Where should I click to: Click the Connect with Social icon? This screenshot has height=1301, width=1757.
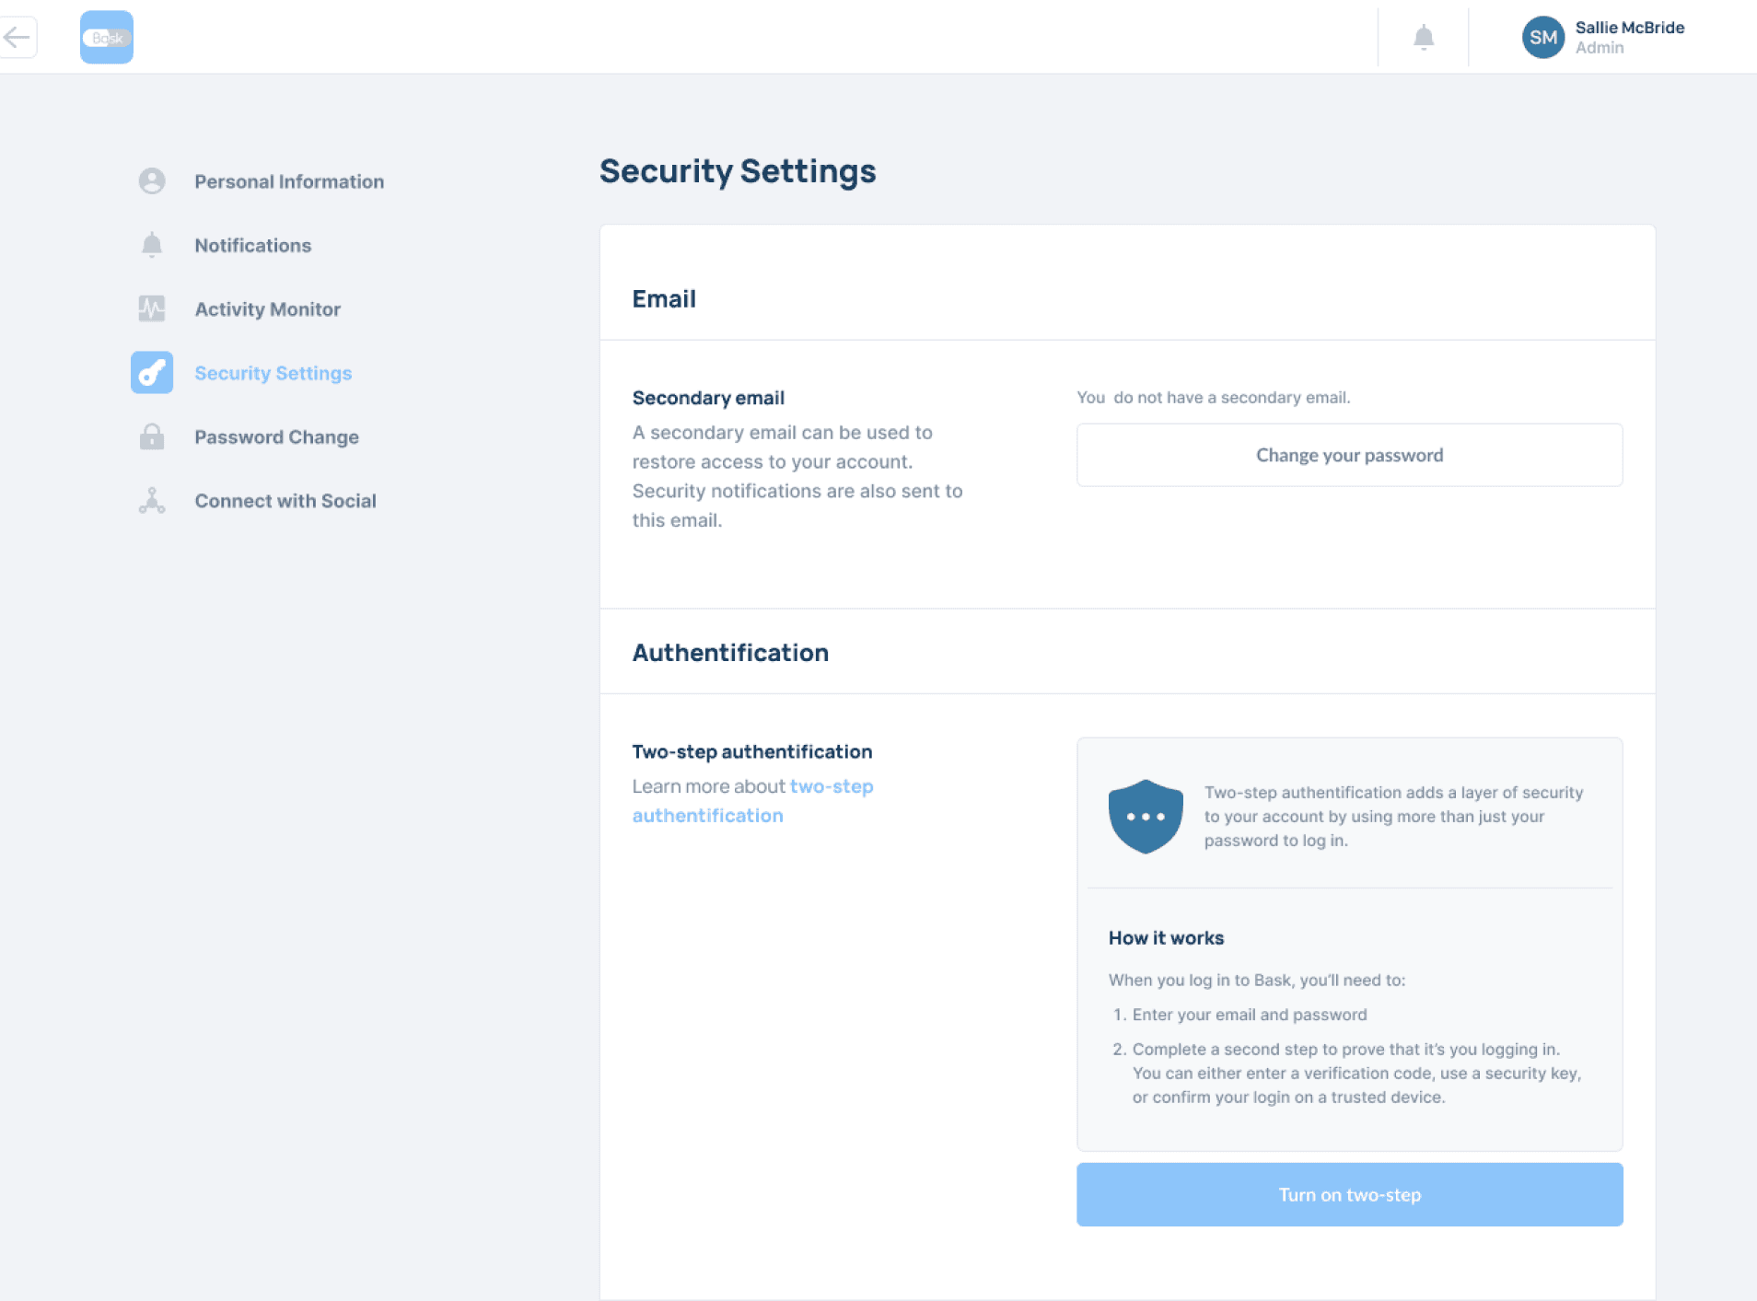click(x=152, y=501)
